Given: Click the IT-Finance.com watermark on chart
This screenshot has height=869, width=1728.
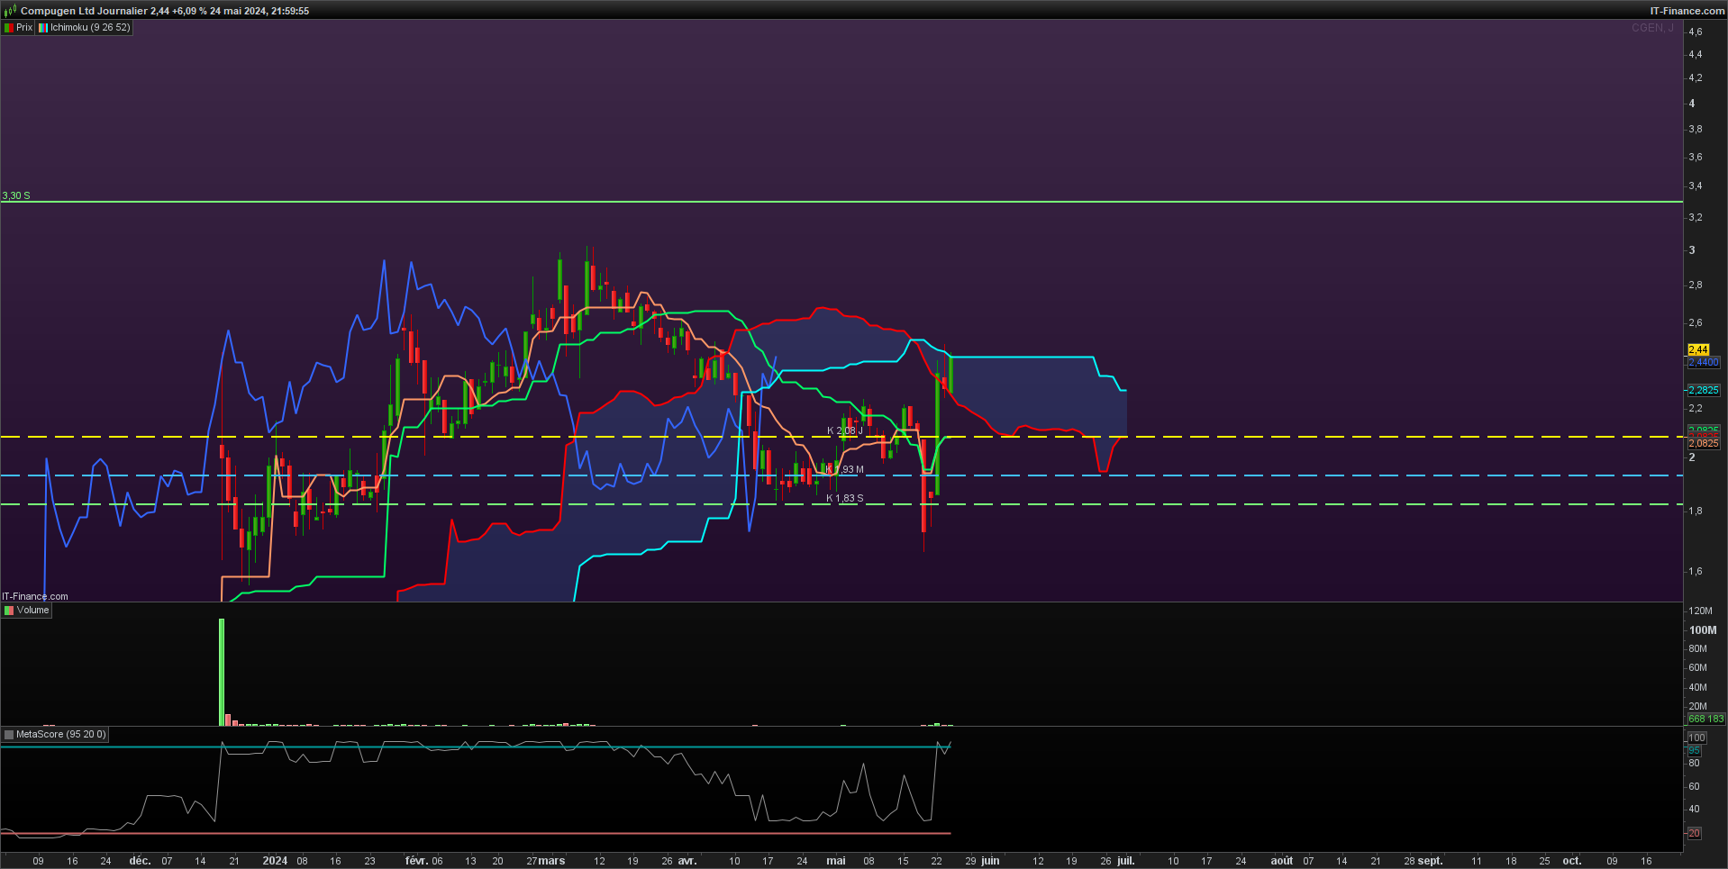Looking at the screenshot, I should [35, 596].
